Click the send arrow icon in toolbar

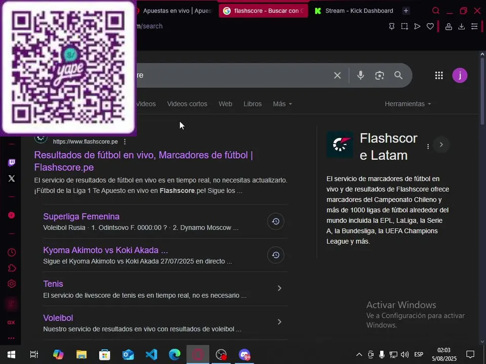coord(417,26)
